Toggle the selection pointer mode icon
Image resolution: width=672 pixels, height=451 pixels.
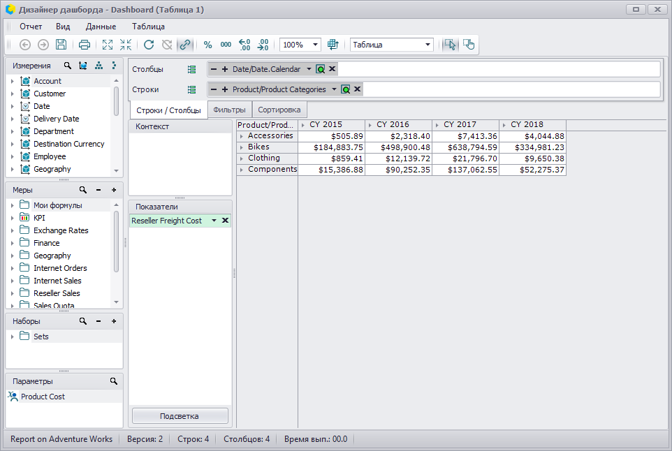[x=450, y=45]
